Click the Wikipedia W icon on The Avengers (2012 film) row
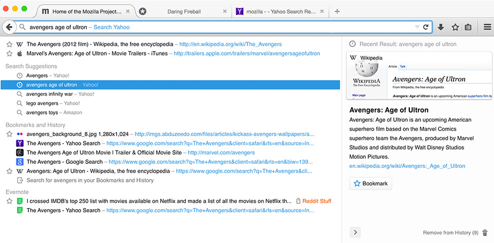 tap(20, 44)
